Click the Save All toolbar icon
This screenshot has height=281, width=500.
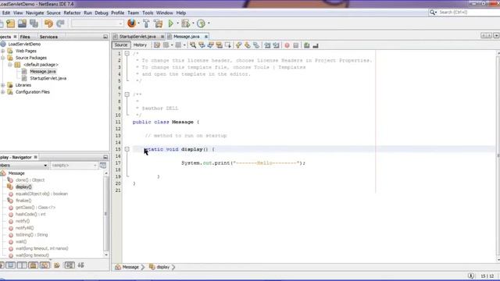[34, 23]
